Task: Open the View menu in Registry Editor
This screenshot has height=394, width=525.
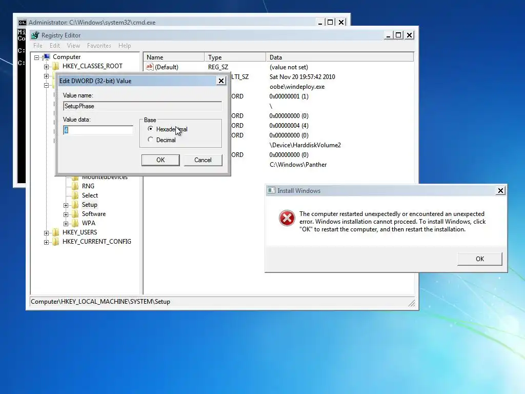Action: pyautogui.click(x=73, y=46)
